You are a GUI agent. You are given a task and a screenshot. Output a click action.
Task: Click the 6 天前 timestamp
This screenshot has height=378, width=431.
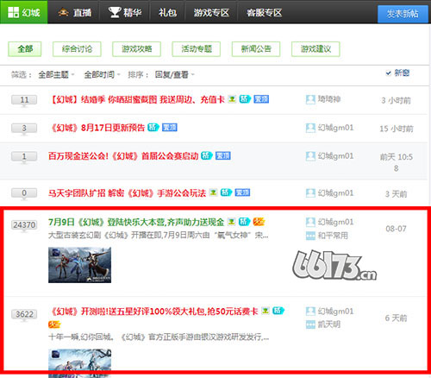click(396, 318)
